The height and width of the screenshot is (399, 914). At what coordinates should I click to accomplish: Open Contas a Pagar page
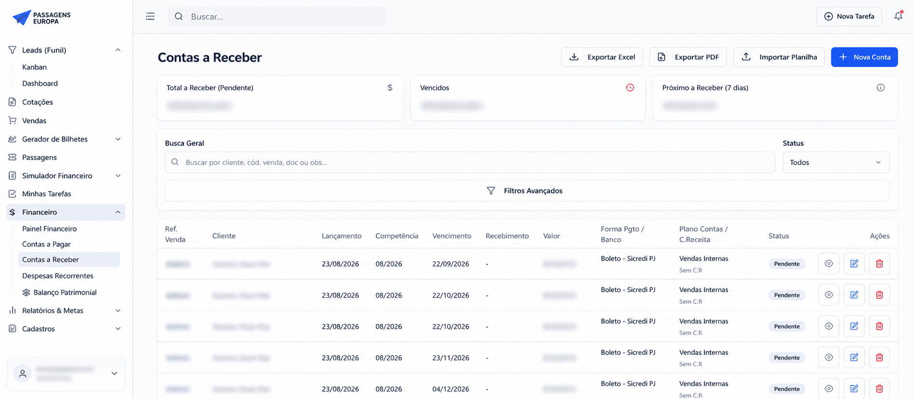click(x=46, y=244)
